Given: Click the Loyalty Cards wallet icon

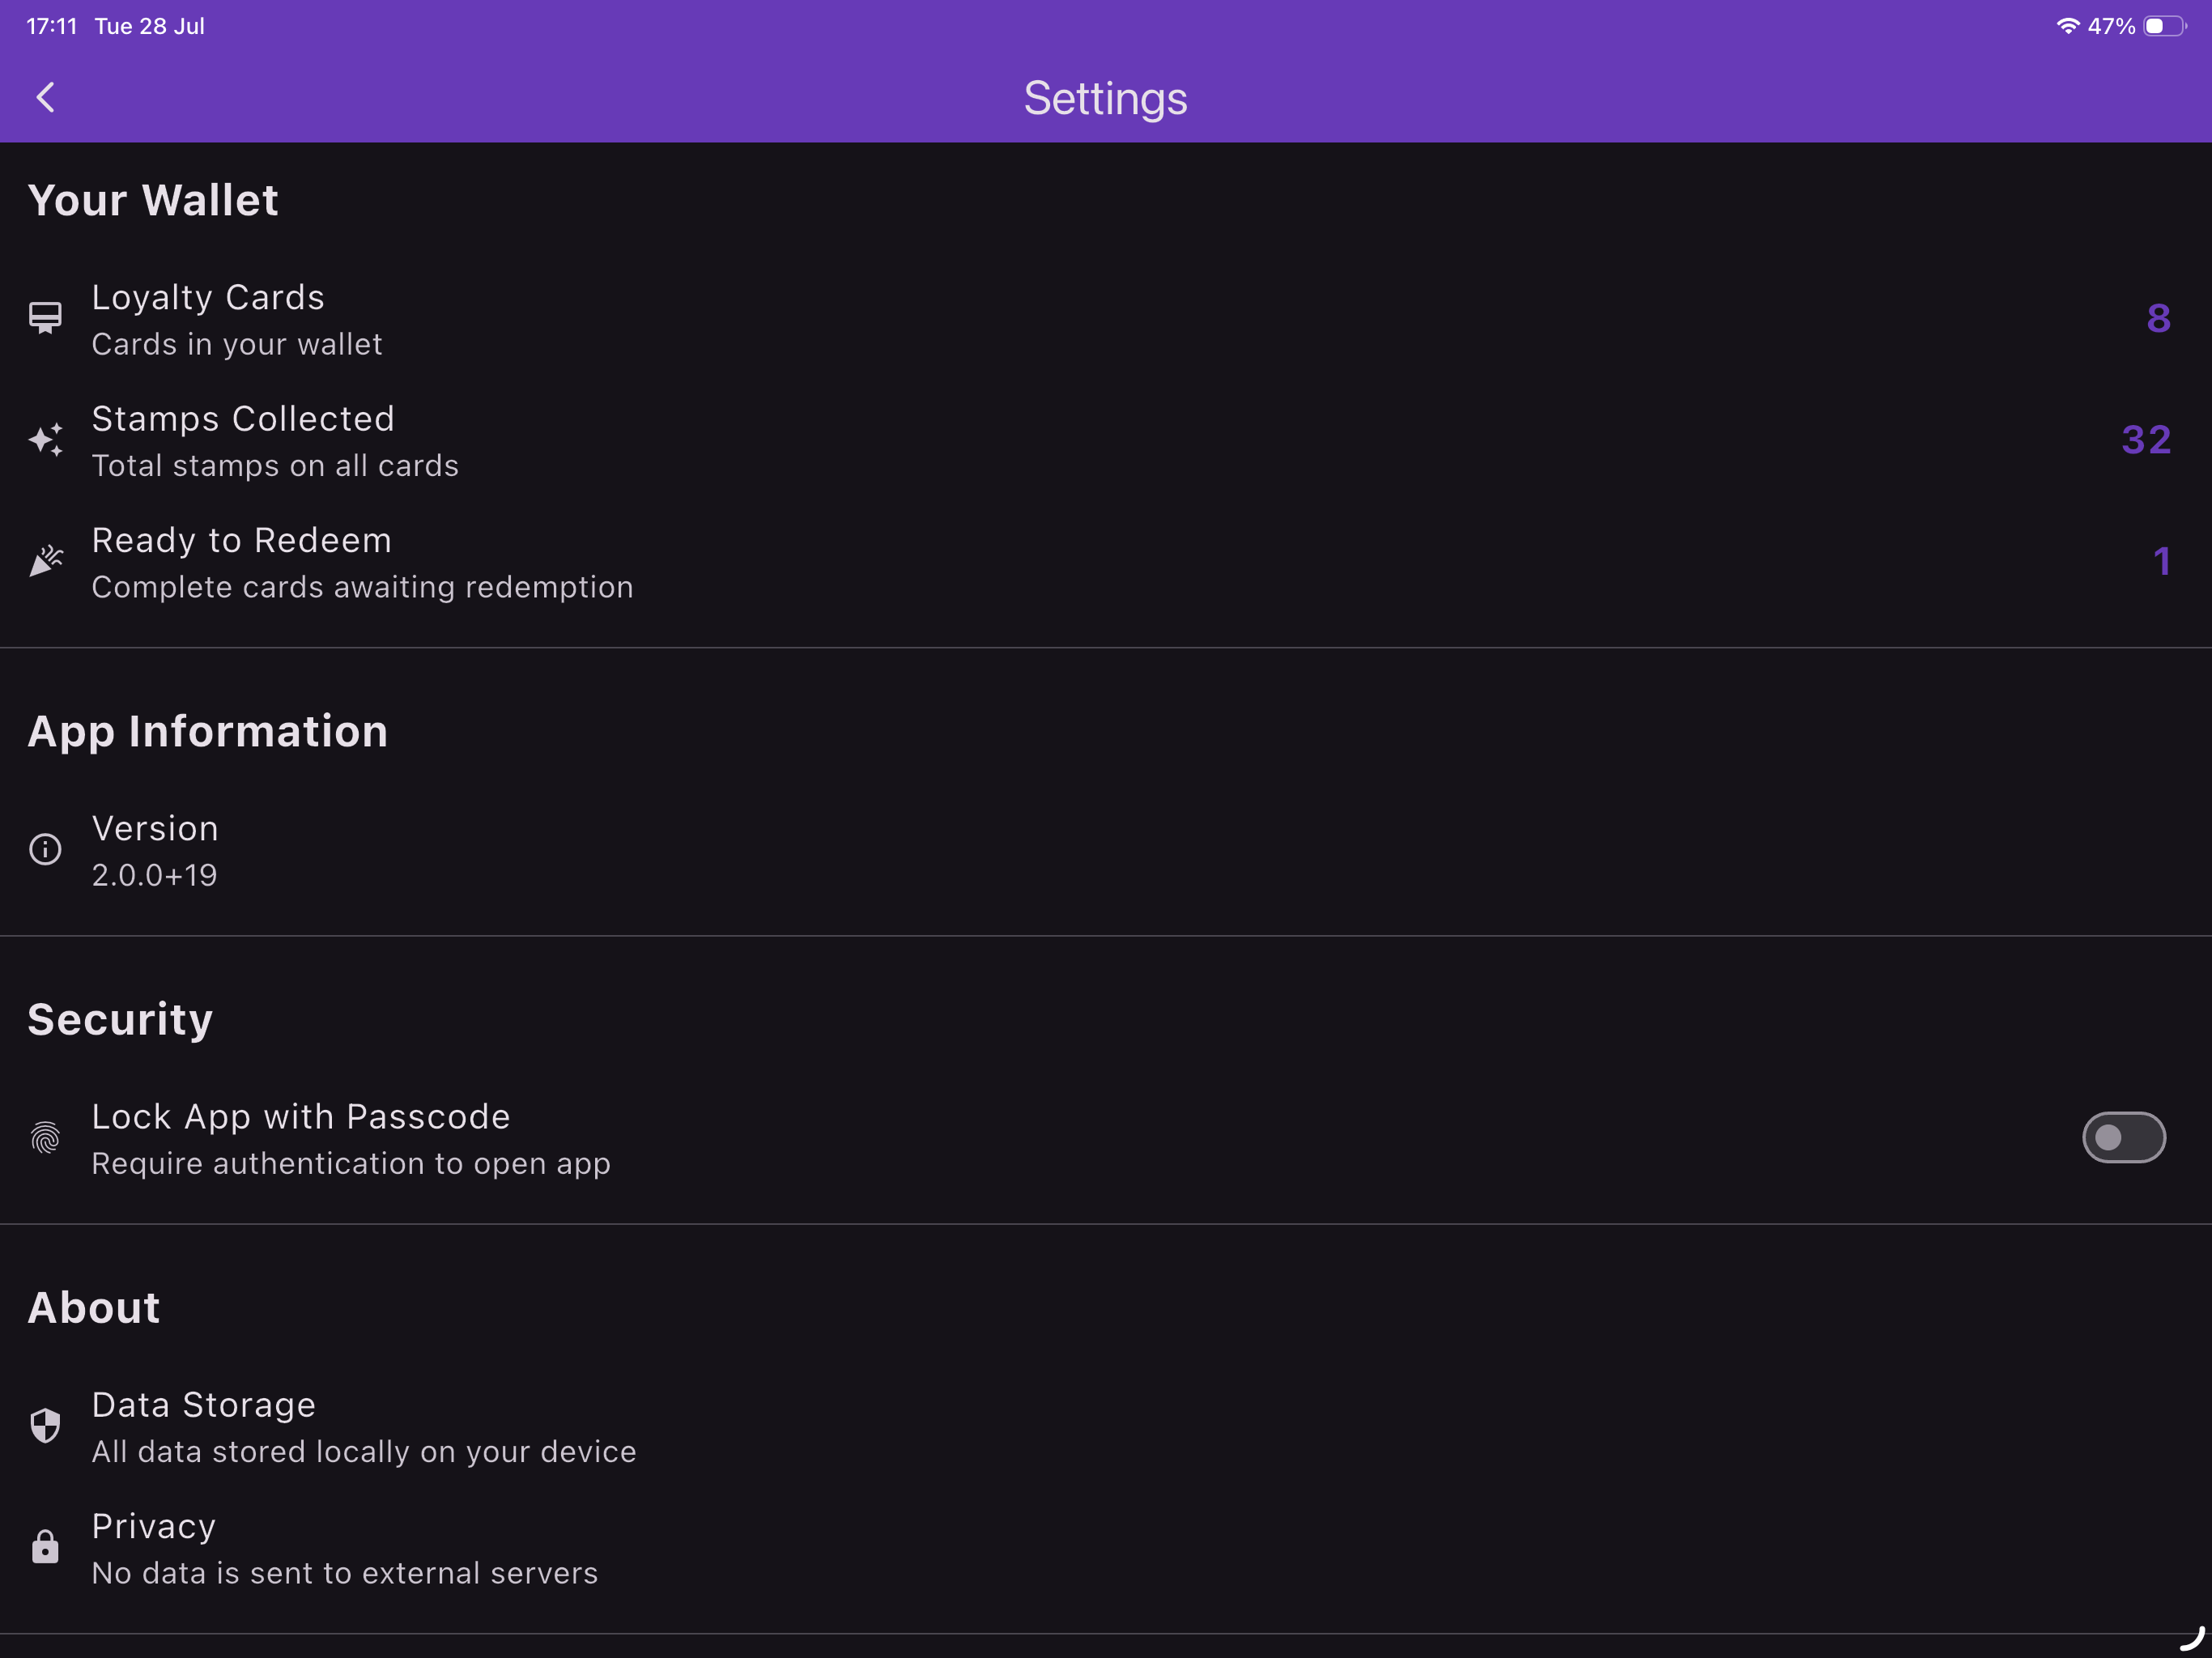Looking at the screenshot, I should [45, 318].
